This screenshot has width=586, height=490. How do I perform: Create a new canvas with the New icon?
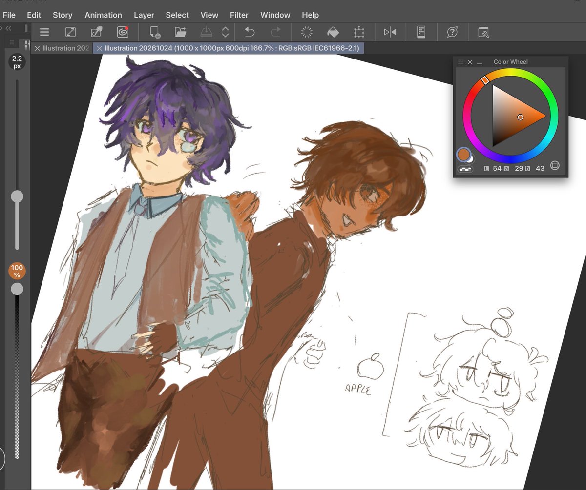pyautogui.click(x=155, y=33)
